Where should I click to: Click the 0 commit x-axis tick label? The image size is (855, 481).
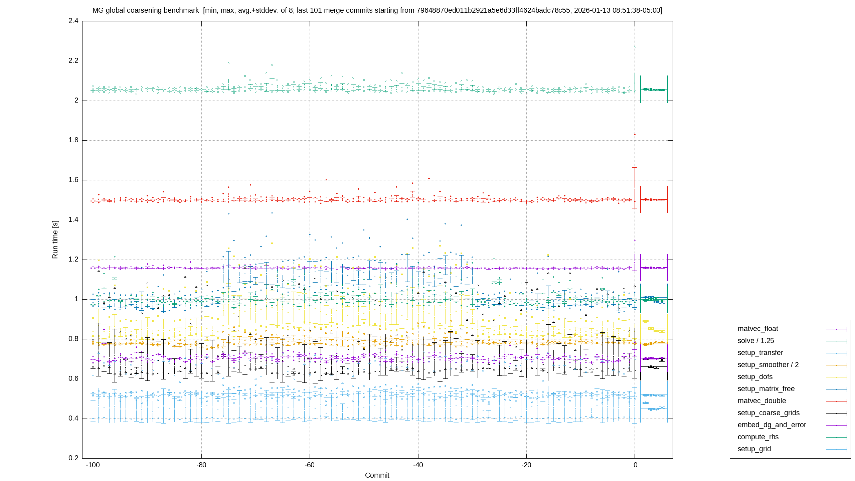point(635,465)
